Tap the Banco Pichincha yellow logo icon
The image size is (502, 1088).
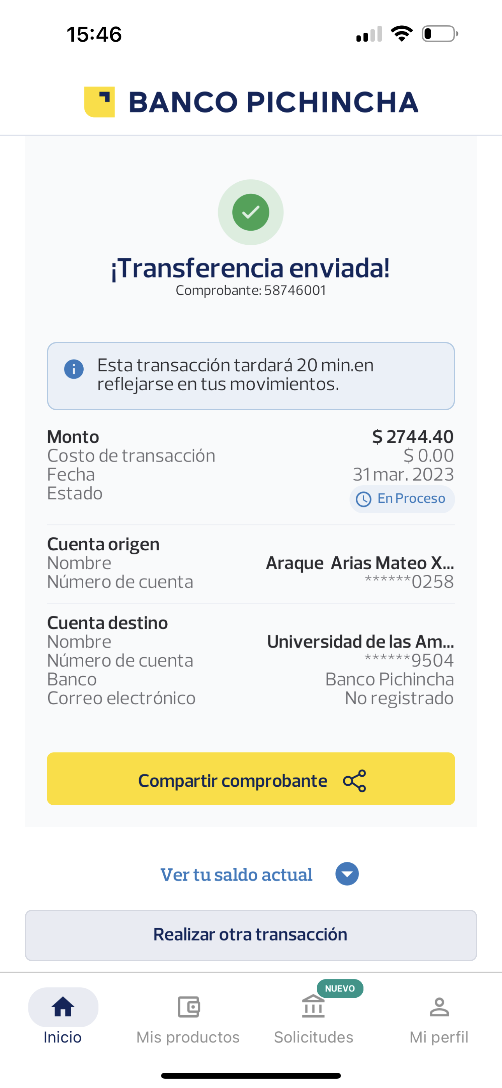(x=100, y=102)
